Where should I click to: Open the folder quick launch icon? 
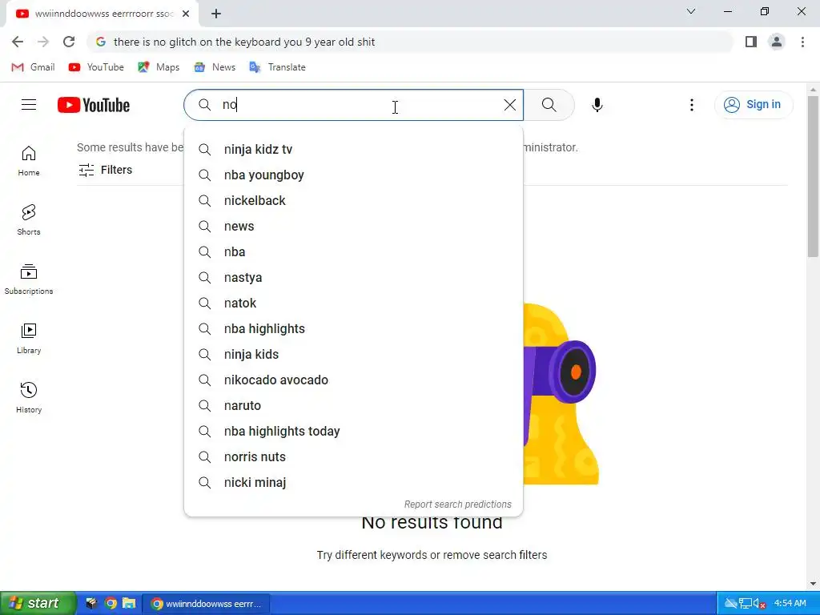(129, 604)
